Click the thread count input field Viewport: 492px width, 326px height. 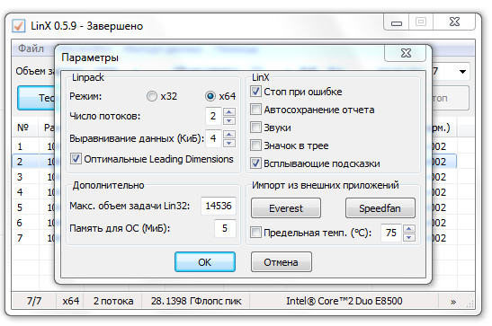213,116
